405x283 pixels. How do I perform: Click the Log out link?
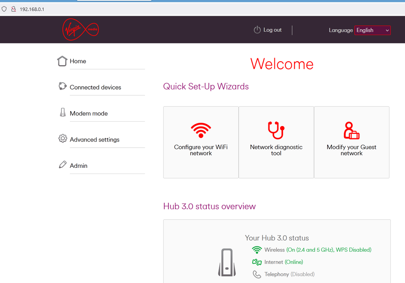(x=272, y=30)
